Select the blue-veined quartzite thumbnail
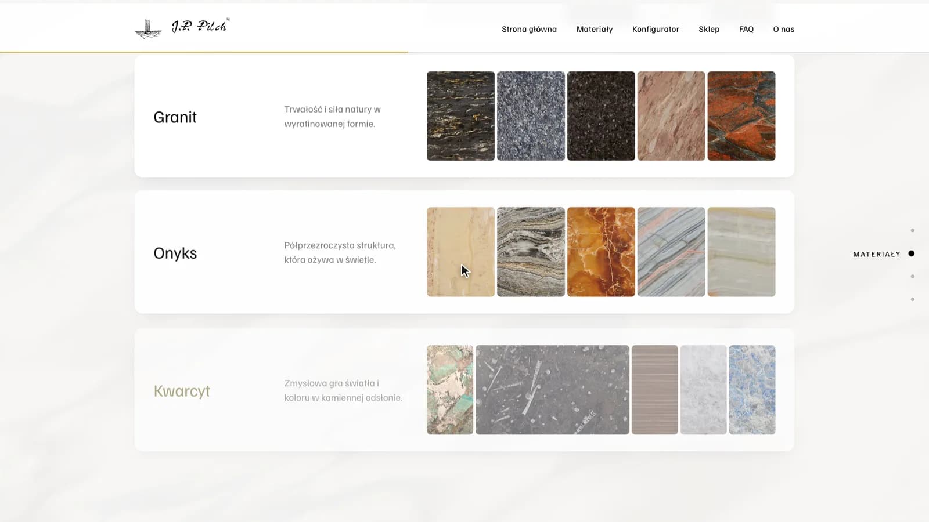 [752, 390]
